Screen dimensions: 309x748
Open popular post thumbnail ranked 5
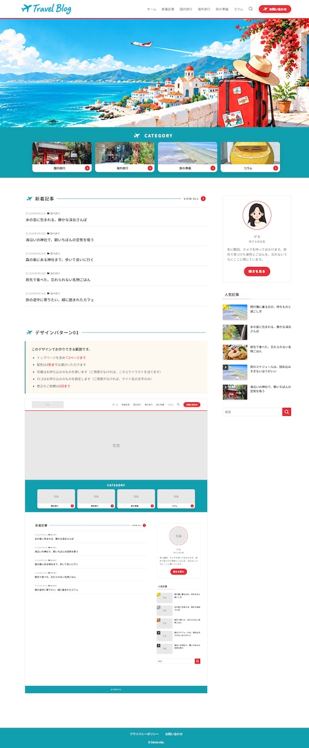(235, 391)
